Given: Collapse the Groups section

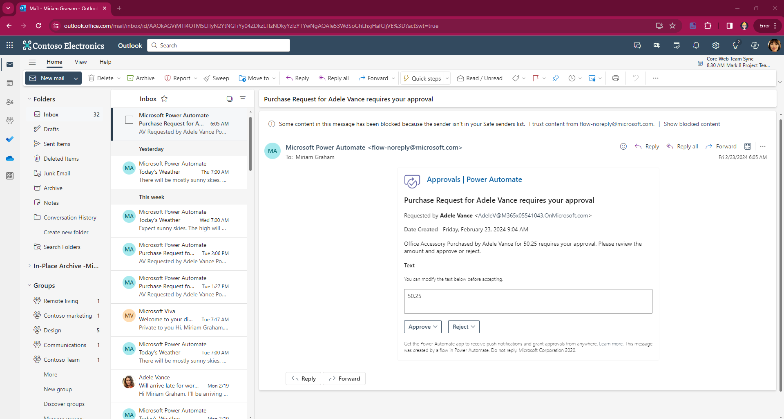Looking at the screenshot, I should pos(29,285).
